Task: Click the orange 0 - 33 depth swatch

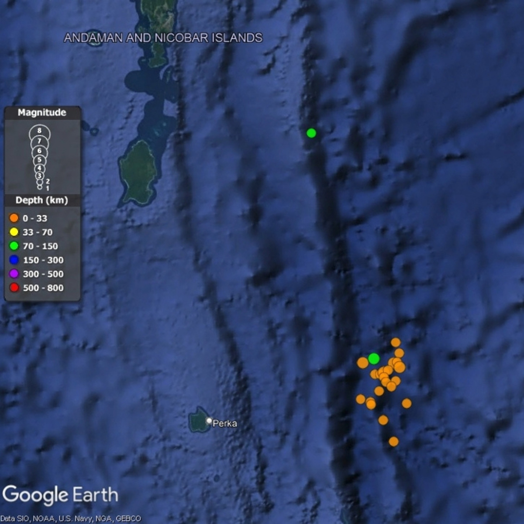Action: pyautogui.click(x=14, y=218)
